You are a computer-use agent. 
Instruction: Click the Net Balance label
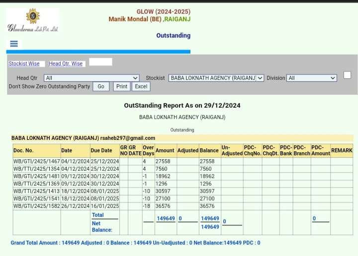[x=102, y=227]
